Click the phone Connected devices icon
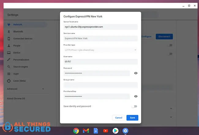199x135 pixels. click(x=9, y=39)
